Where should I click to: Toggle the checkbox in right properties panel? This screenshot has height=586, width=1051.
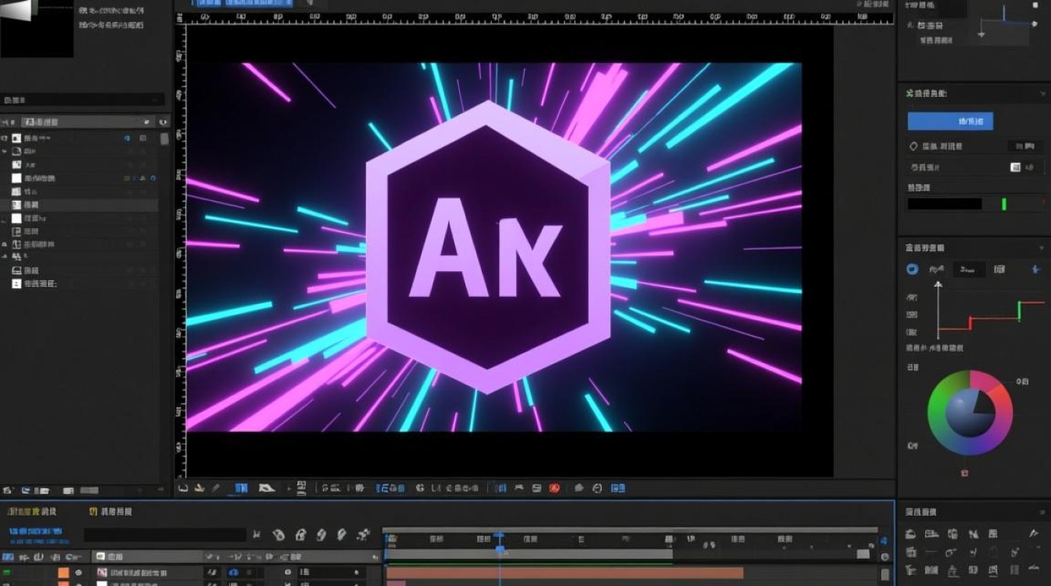(x=1015, y=167)
